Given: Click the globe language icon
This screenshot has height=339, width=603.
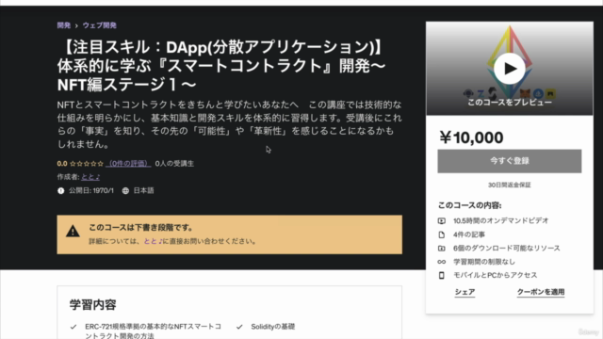Looking at the screenshot, I should (125, 190).
